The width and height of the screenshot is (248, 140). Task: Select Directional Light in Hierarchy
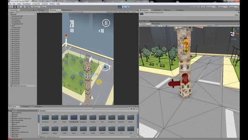[x=17, y=16]
